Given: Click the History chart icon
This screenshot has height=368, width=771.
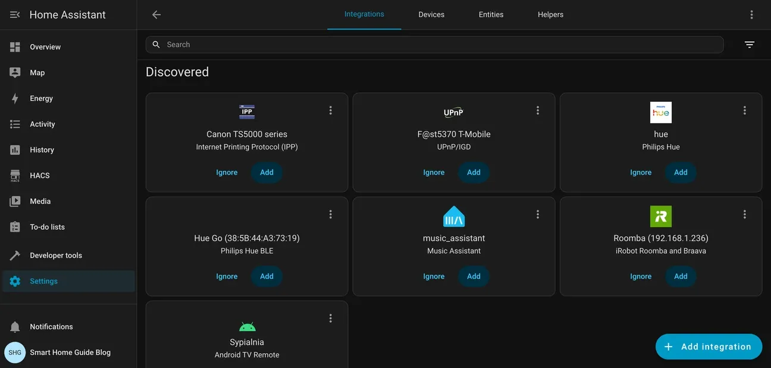Looking at the screenshot, I should pyautogui.click(x=15, y=150).
